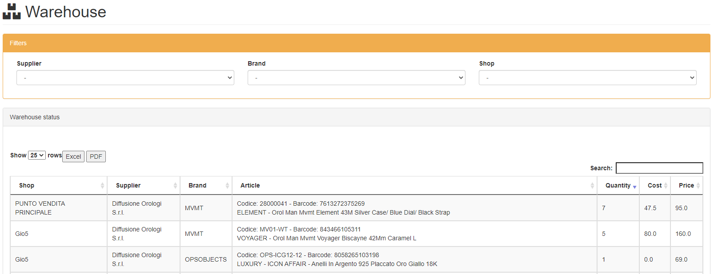Select Gio5 shop cell in the VOYAGER row
Viewport: 714px width, 274px height.
point(59,234)
